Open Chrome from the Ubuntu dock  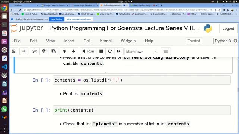(4, 8)
